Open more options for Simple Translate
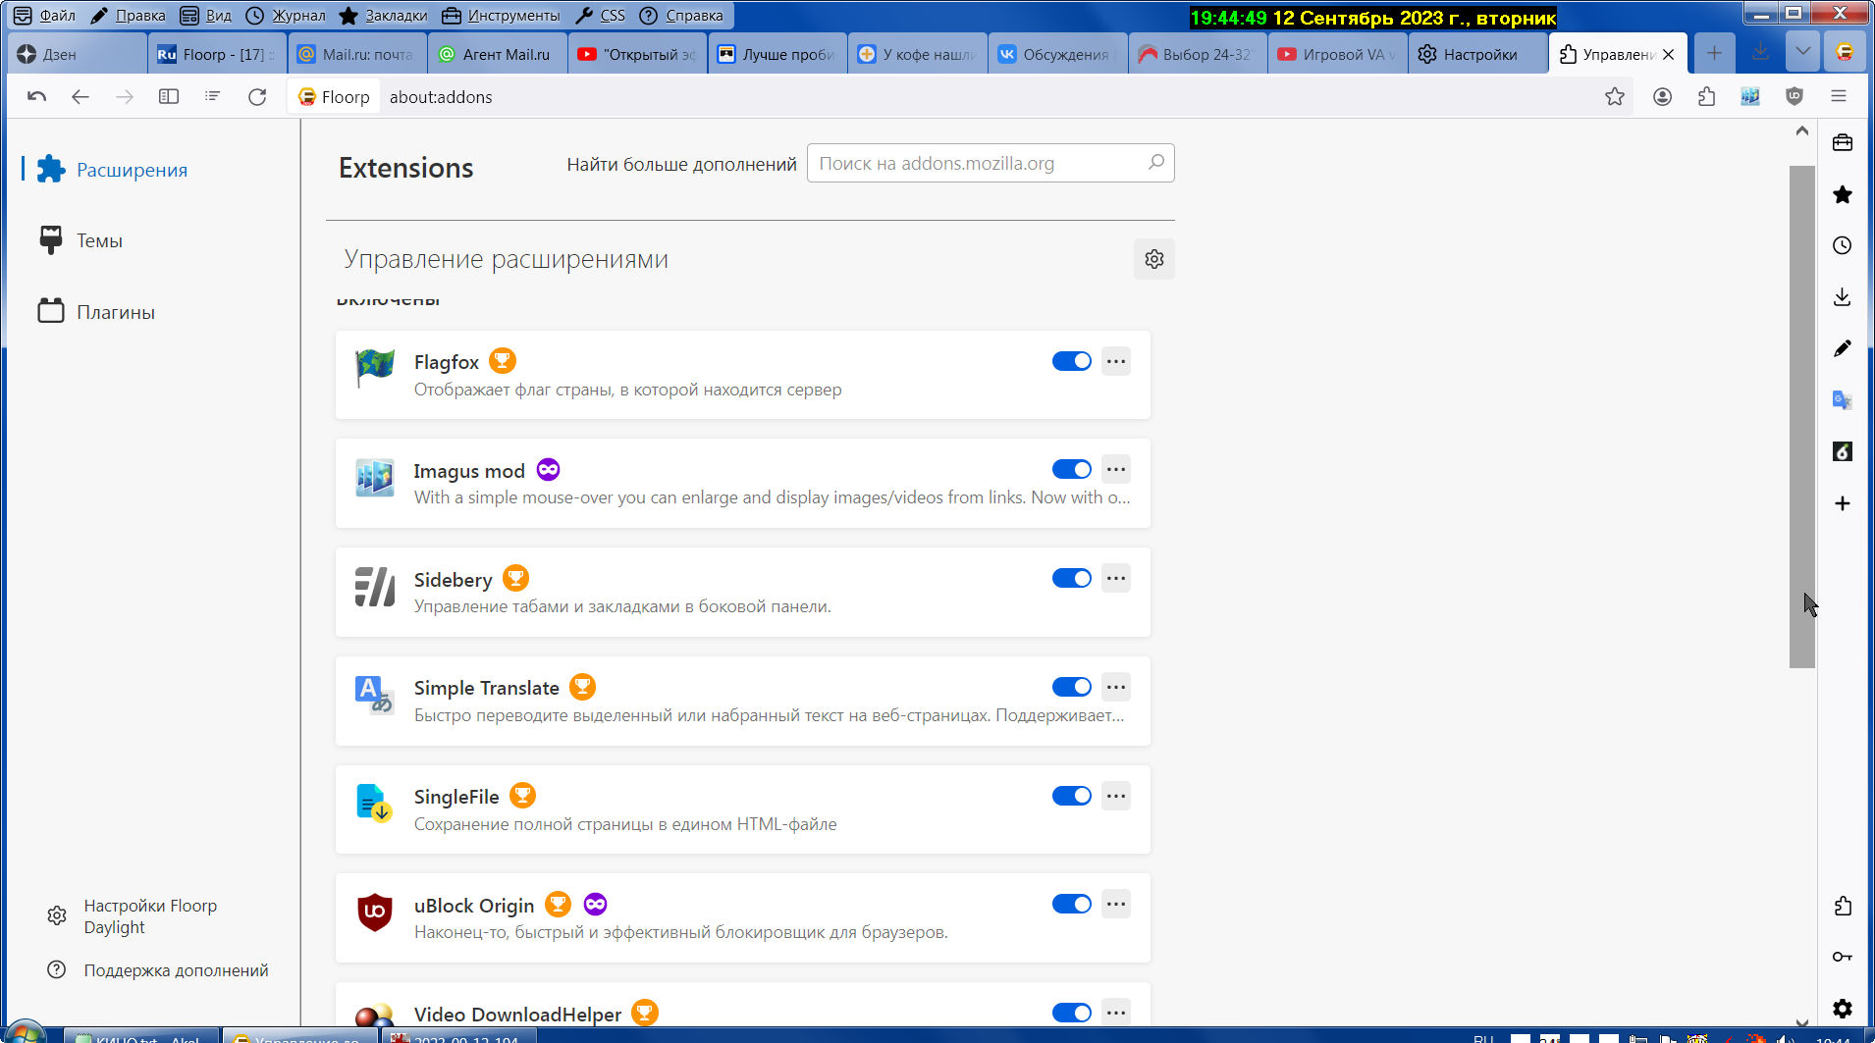 (1116, 687)
